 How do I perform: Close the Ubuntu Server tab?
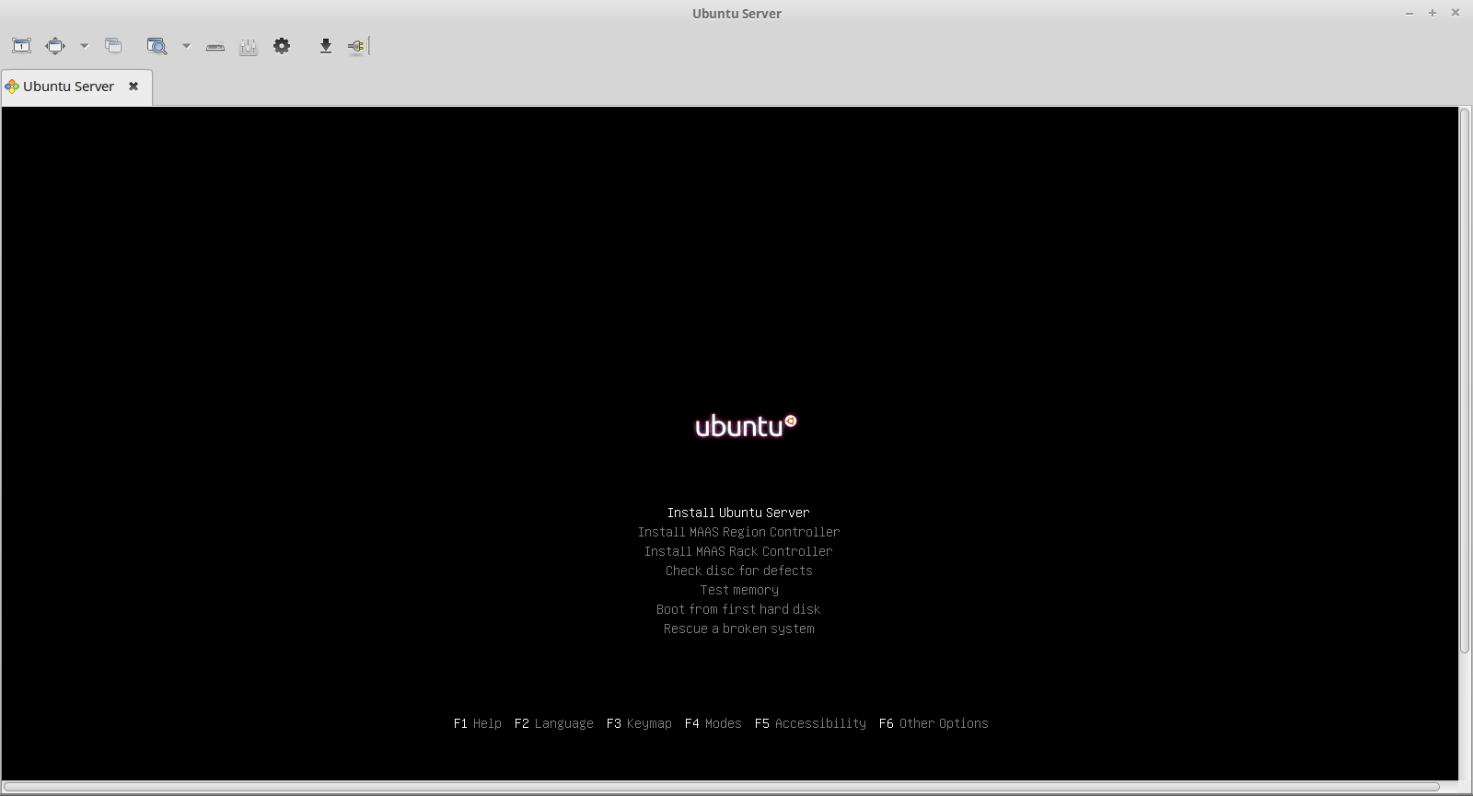[133, 87]
